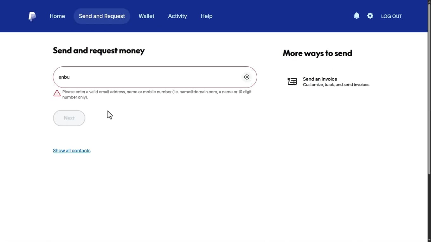The image size is (431, 242).
Task: Select the Send and Request tab
Action: [x=102, y=16]
